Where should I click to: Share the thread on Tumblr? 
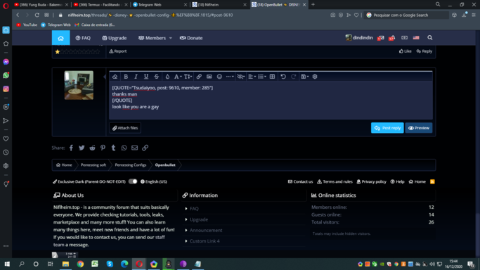coord(113,148)
